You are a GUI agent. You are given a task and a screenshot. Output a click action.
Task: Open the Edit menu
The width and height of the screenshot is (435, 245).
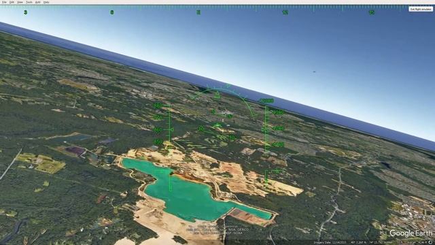click(12, 2)
